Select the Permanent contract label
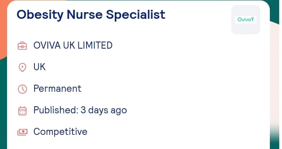282x149 pixels. [57, 89]
